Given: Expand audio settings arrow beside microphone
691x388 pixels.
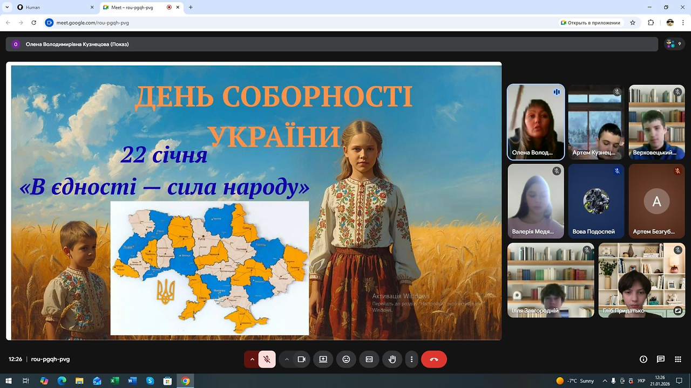Looking at the screenshot, I should [x=252, y=359].
